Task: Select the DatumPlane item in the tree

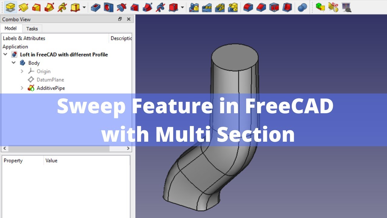Action: point(50,80)
